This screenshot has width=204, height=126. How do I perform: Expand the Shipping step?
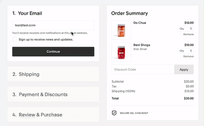53,74
